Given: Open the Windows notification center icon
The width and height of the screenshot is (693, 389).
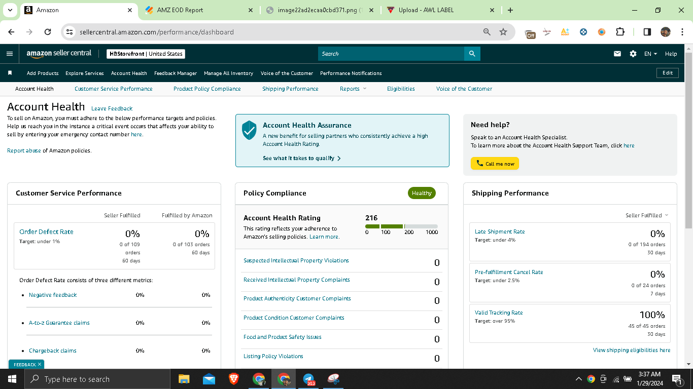Looking at the screenshot, I should [676, 379].
